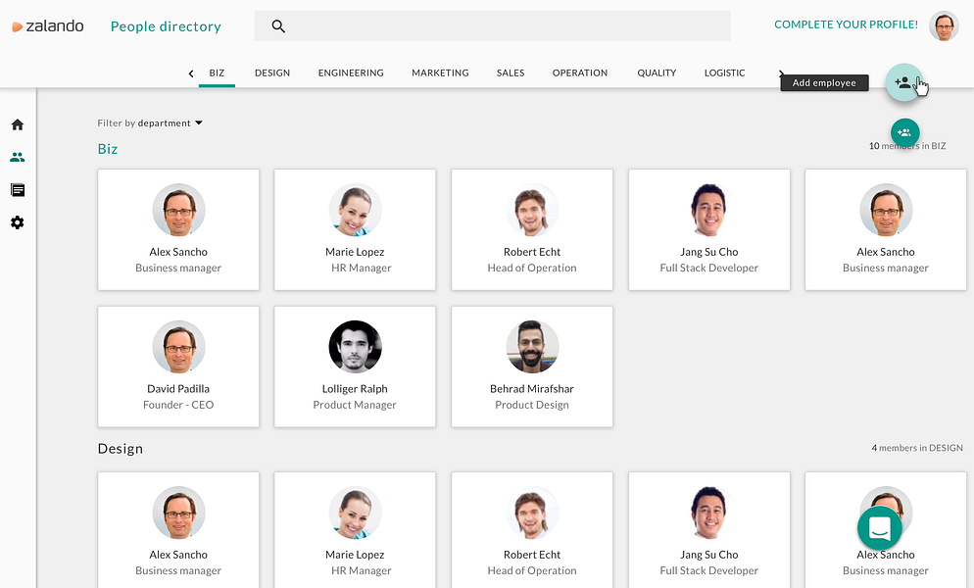Click the user profile avatar top right

(944, 26)
